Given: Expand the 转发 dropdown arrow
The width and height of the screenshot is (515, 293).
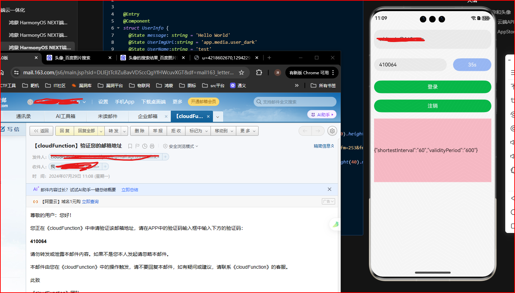Looking at the screenshot, I should point(124,131).
